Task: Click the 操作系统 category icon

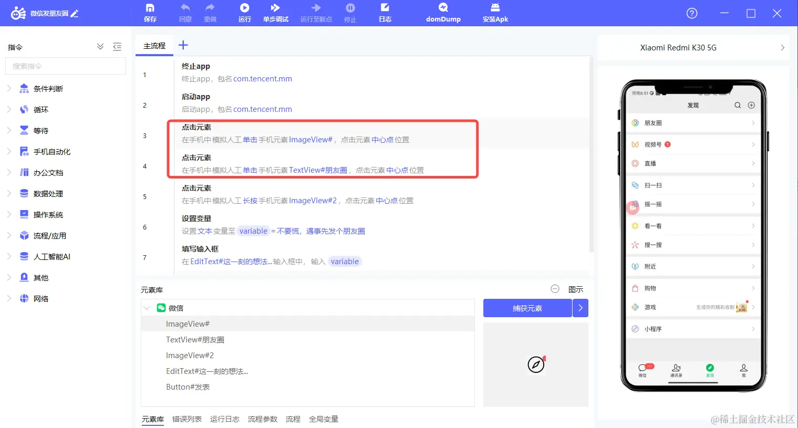Action: point(24,215)
